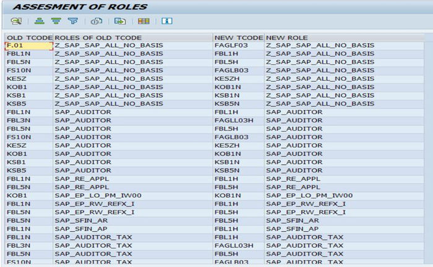The image size is (433, 267).
Task: Select the OLD TCODE column header
Action: [28, 38]
